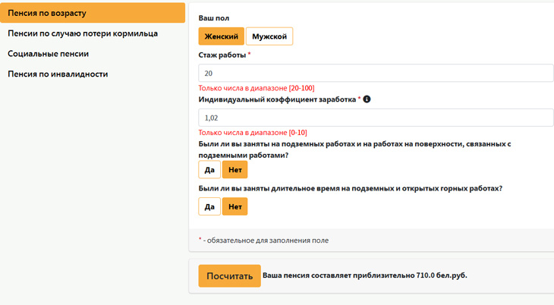Viewport: 554px width, 305px height.
Task: Click the Посчитать button
Action: [x=230, y=275]
